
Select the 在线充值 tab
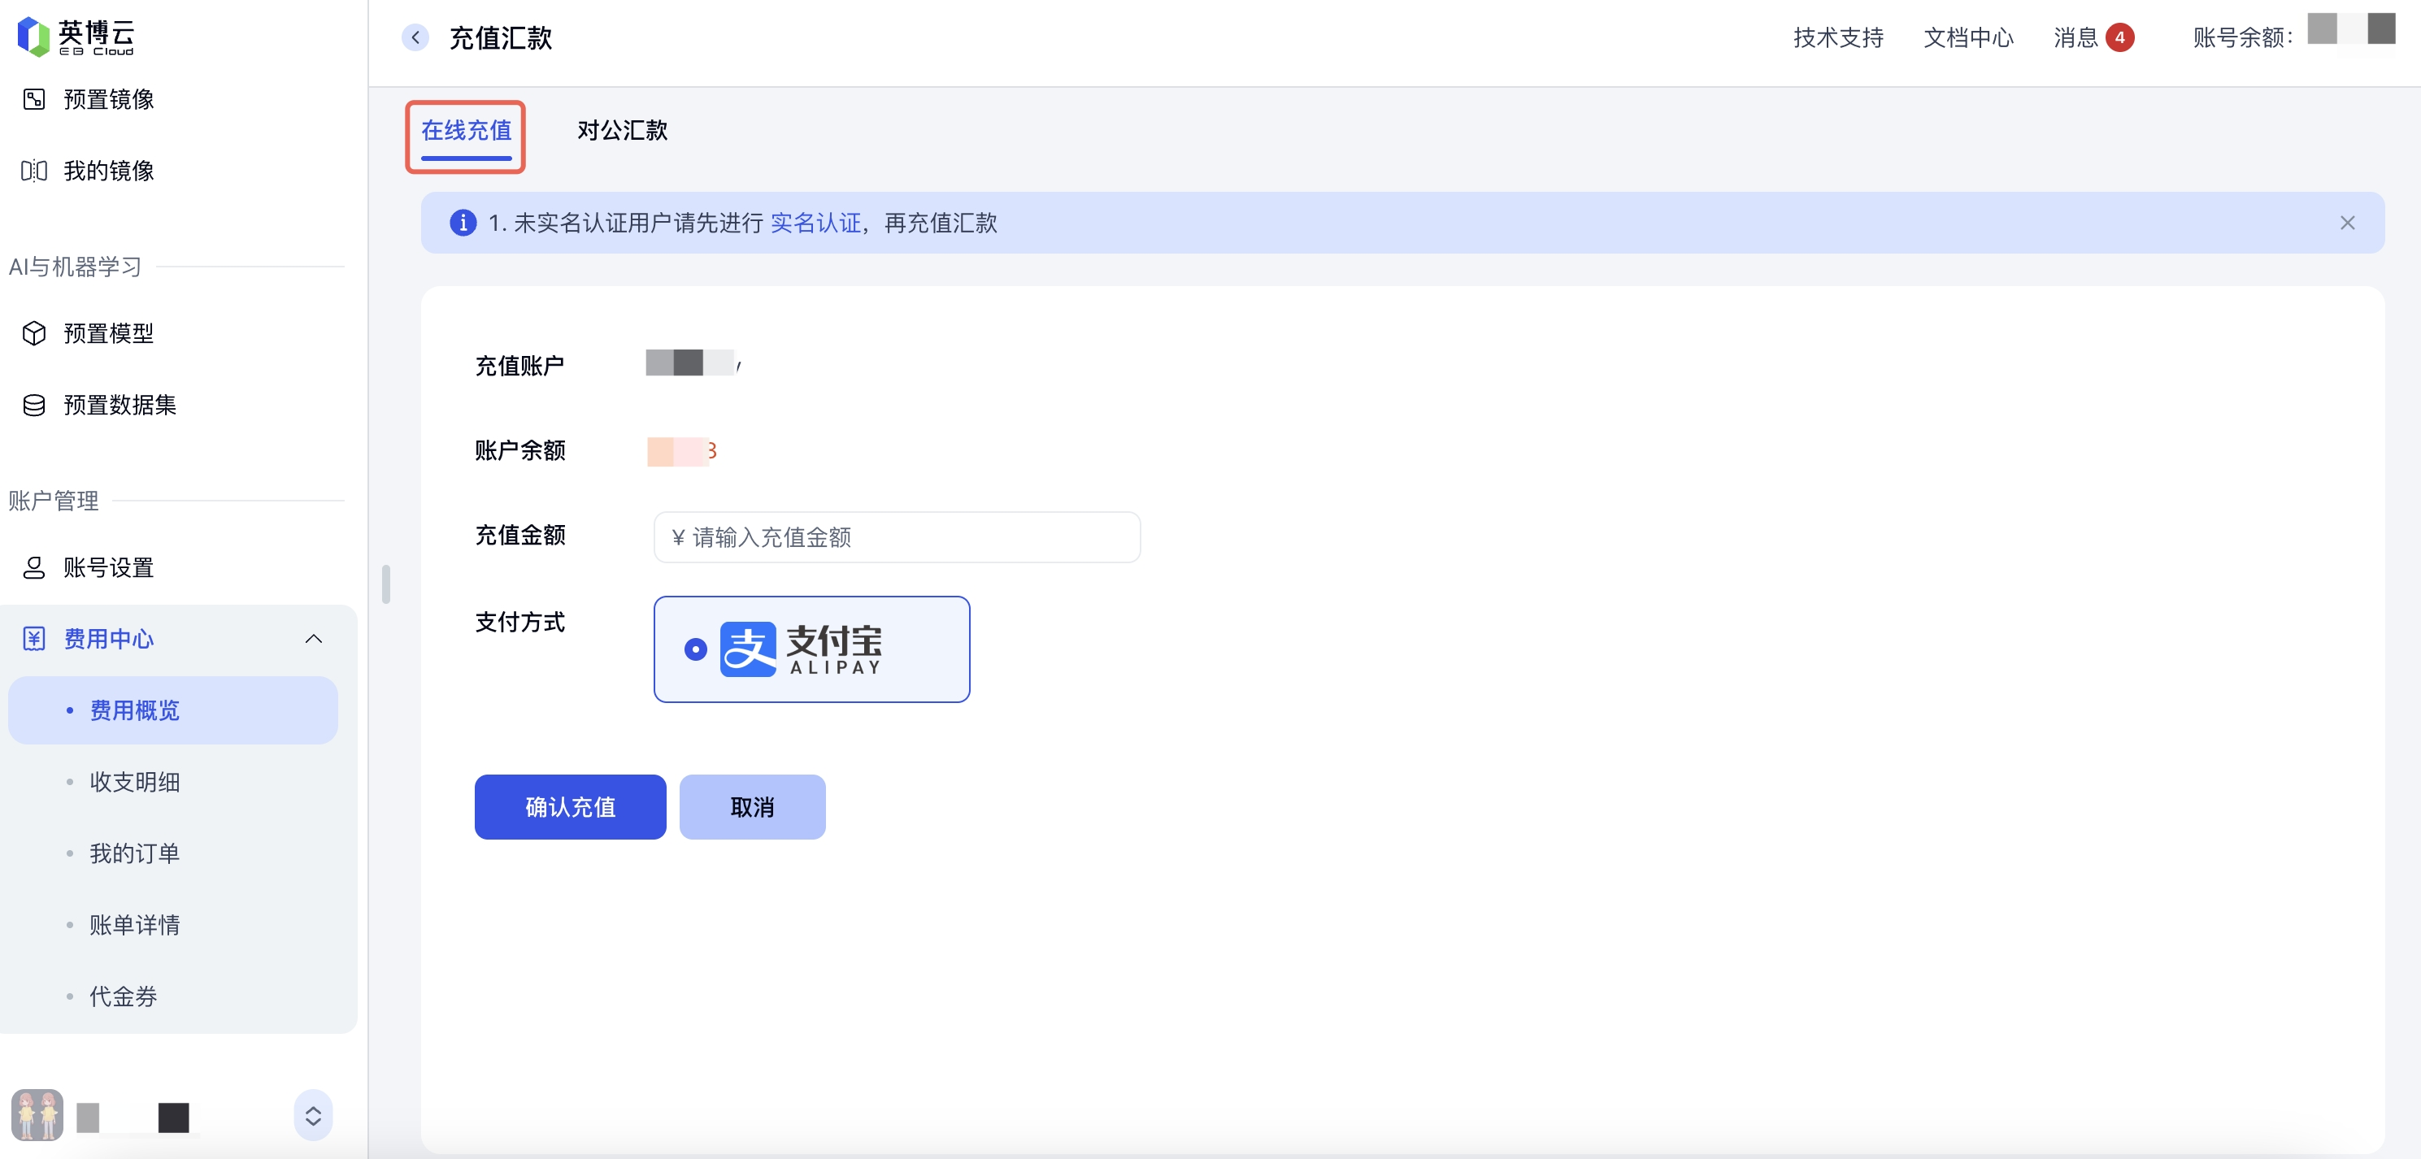pyautogui.click(x=466, y=129)
